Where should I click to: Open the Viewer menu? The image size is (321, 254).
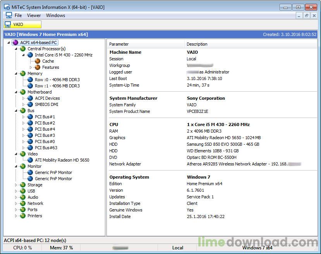tap(34, 15)
